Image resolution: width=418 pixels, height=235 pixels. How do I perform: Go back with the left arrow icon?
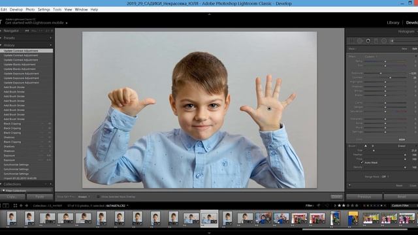[21, 206]
